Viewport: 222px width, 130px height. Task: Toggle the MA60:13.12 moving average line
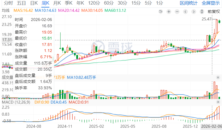point(116,10)
